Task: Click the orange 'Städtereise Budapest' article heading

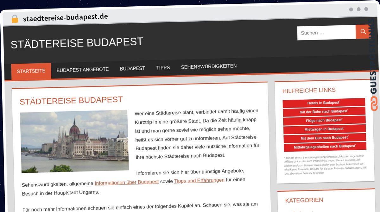Action: pos(71,100)
